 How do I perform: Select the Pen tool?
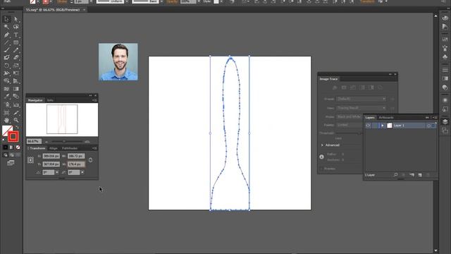pyautogui.click(x=6, y=35)
